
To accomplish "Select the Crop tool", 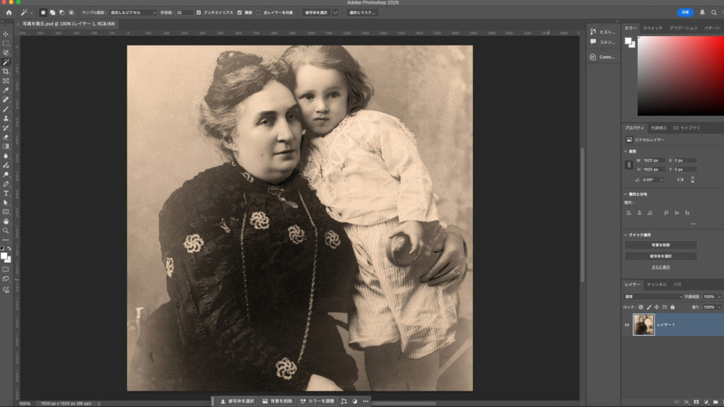I will pyautogui.click(x=6, y=71).
